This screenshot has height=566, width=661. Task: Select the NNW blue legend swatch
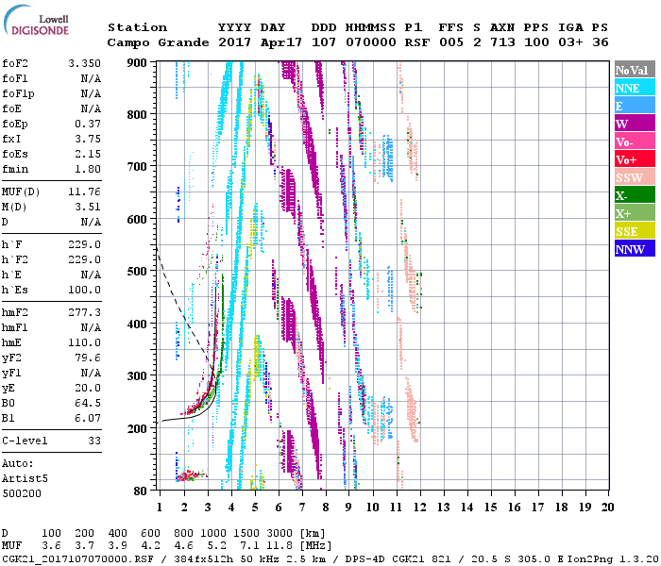tap(635, 249)
